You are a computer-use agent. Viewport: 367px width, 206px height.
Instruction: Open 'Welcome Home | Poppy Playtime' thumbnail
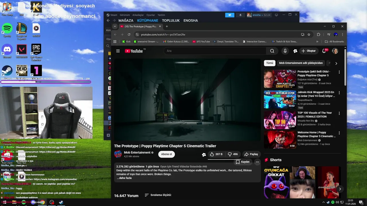tap(280, 140)
